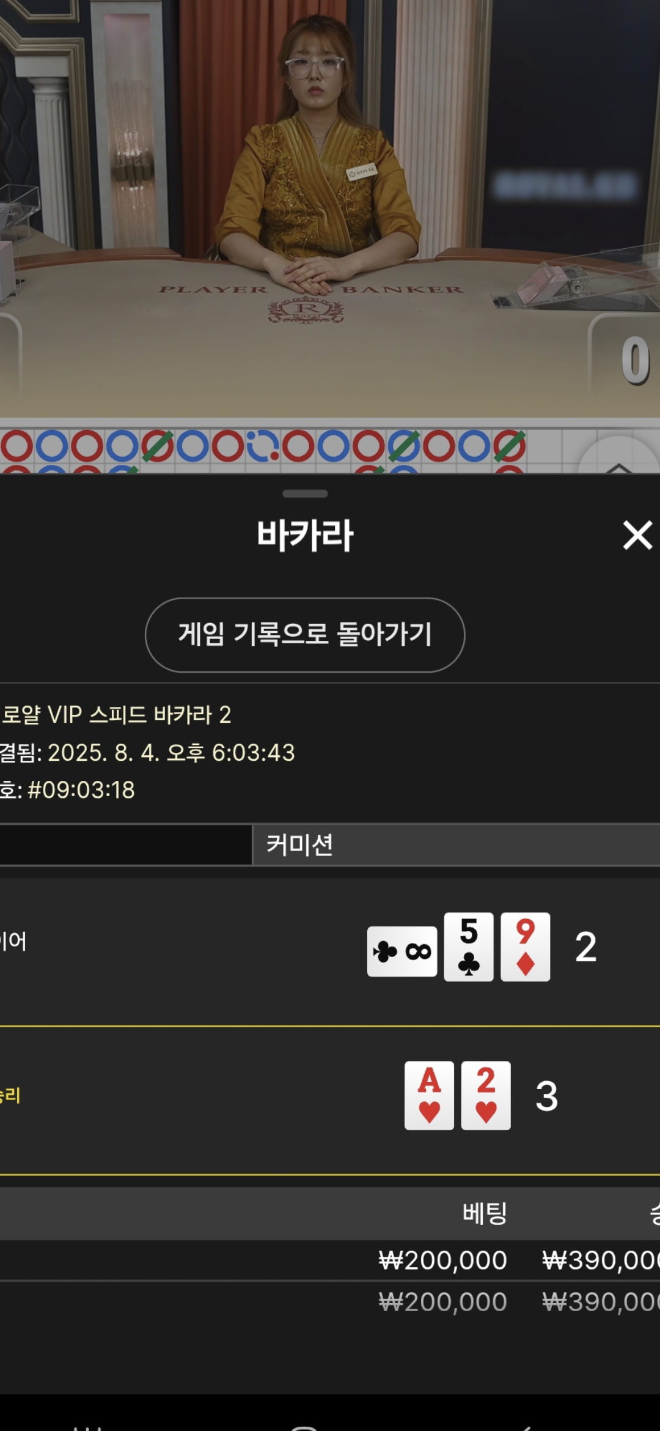Tap the dotted loading circle in the bead road
This screenshot has width=660, height=1431.
pyautogui.click(x=263, y=446)
